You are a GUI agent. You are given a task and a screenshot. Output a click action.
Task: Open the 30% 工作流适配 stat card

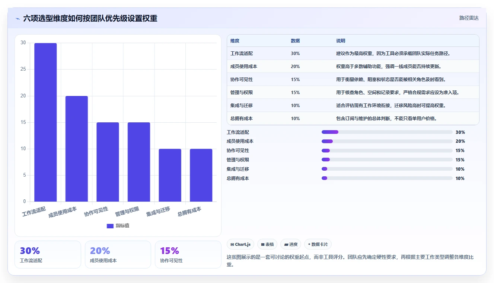point(48,254)
